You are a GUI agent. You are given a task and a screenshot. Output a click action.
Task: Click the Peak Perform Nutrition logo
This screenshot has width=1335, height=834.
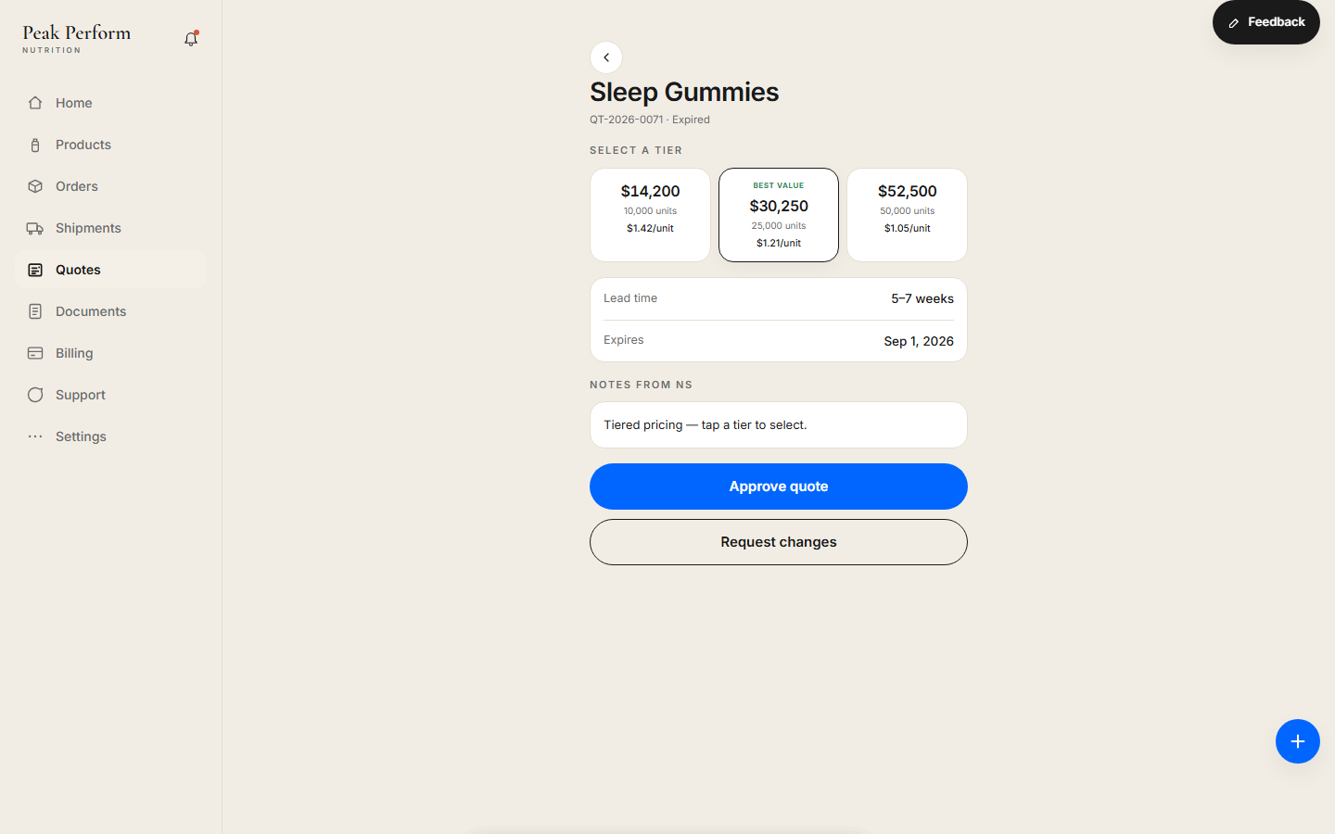(77, 38)
